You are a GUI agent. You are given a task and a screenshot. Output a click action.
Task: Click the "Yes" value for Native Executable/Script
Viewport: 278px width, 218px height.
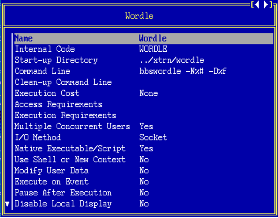(146, 148)
